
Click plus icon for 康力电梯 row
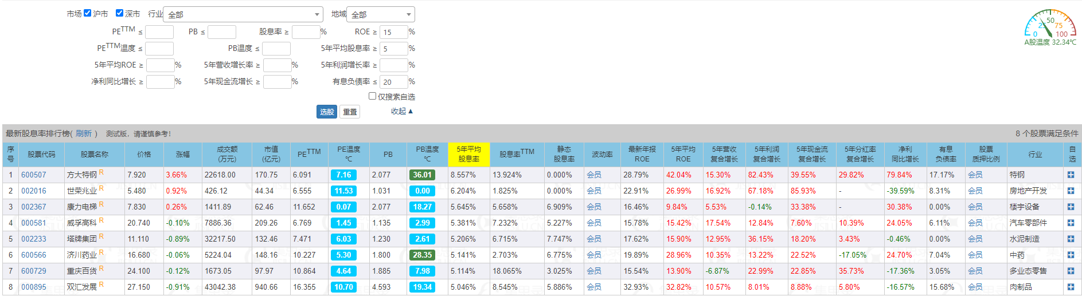pyautogui.click(x=1071, y=207)
